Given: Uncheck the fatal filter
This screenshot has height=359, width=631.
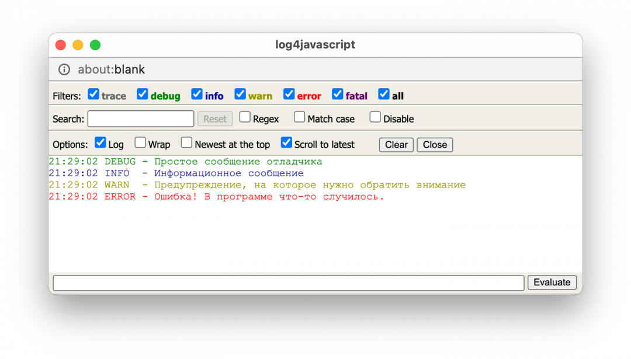Looking at the screenshot, I should point(337,93).
